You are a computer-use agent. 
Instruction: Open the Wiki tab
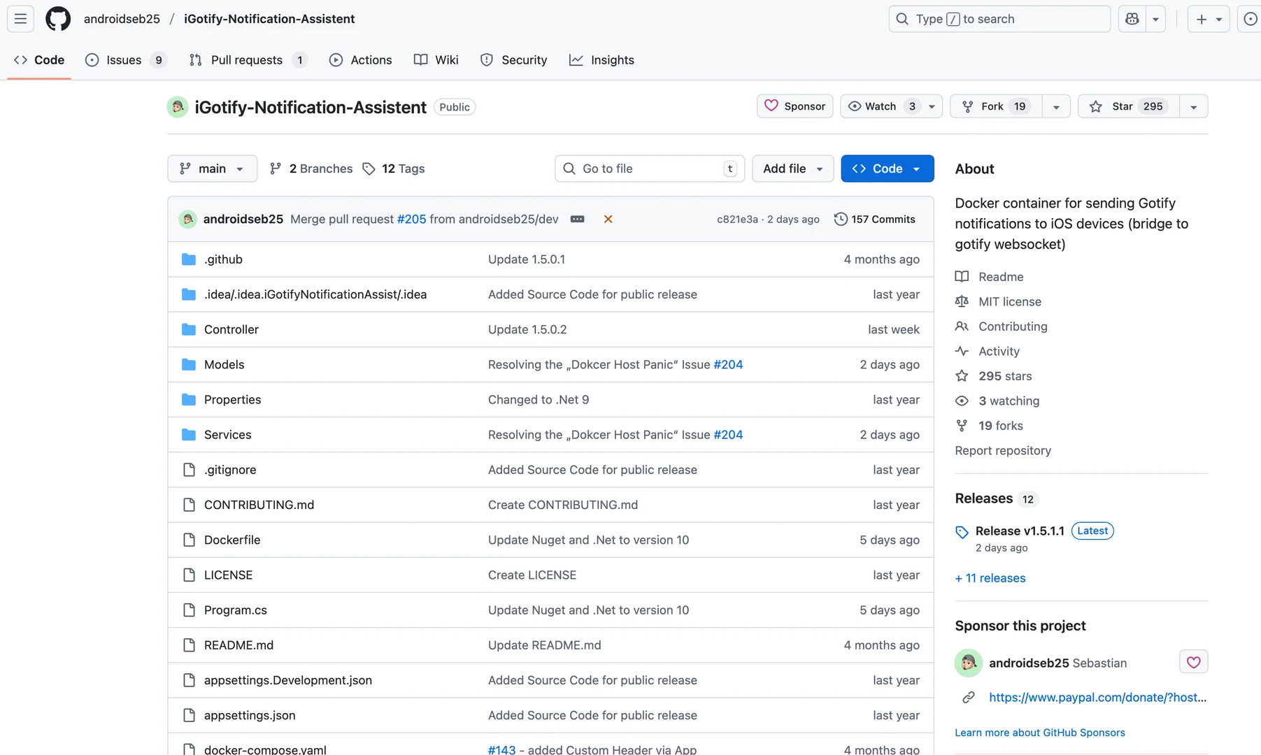click(436, 60)
